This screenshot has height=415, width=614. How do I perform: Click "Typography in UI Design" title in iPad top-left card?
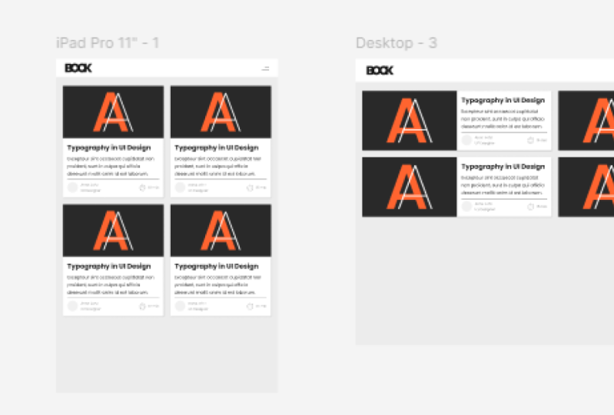109,148
